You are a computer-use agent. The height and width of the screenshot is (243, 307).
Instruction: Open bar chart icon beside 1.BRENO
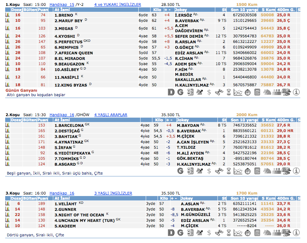pos(7,15)
